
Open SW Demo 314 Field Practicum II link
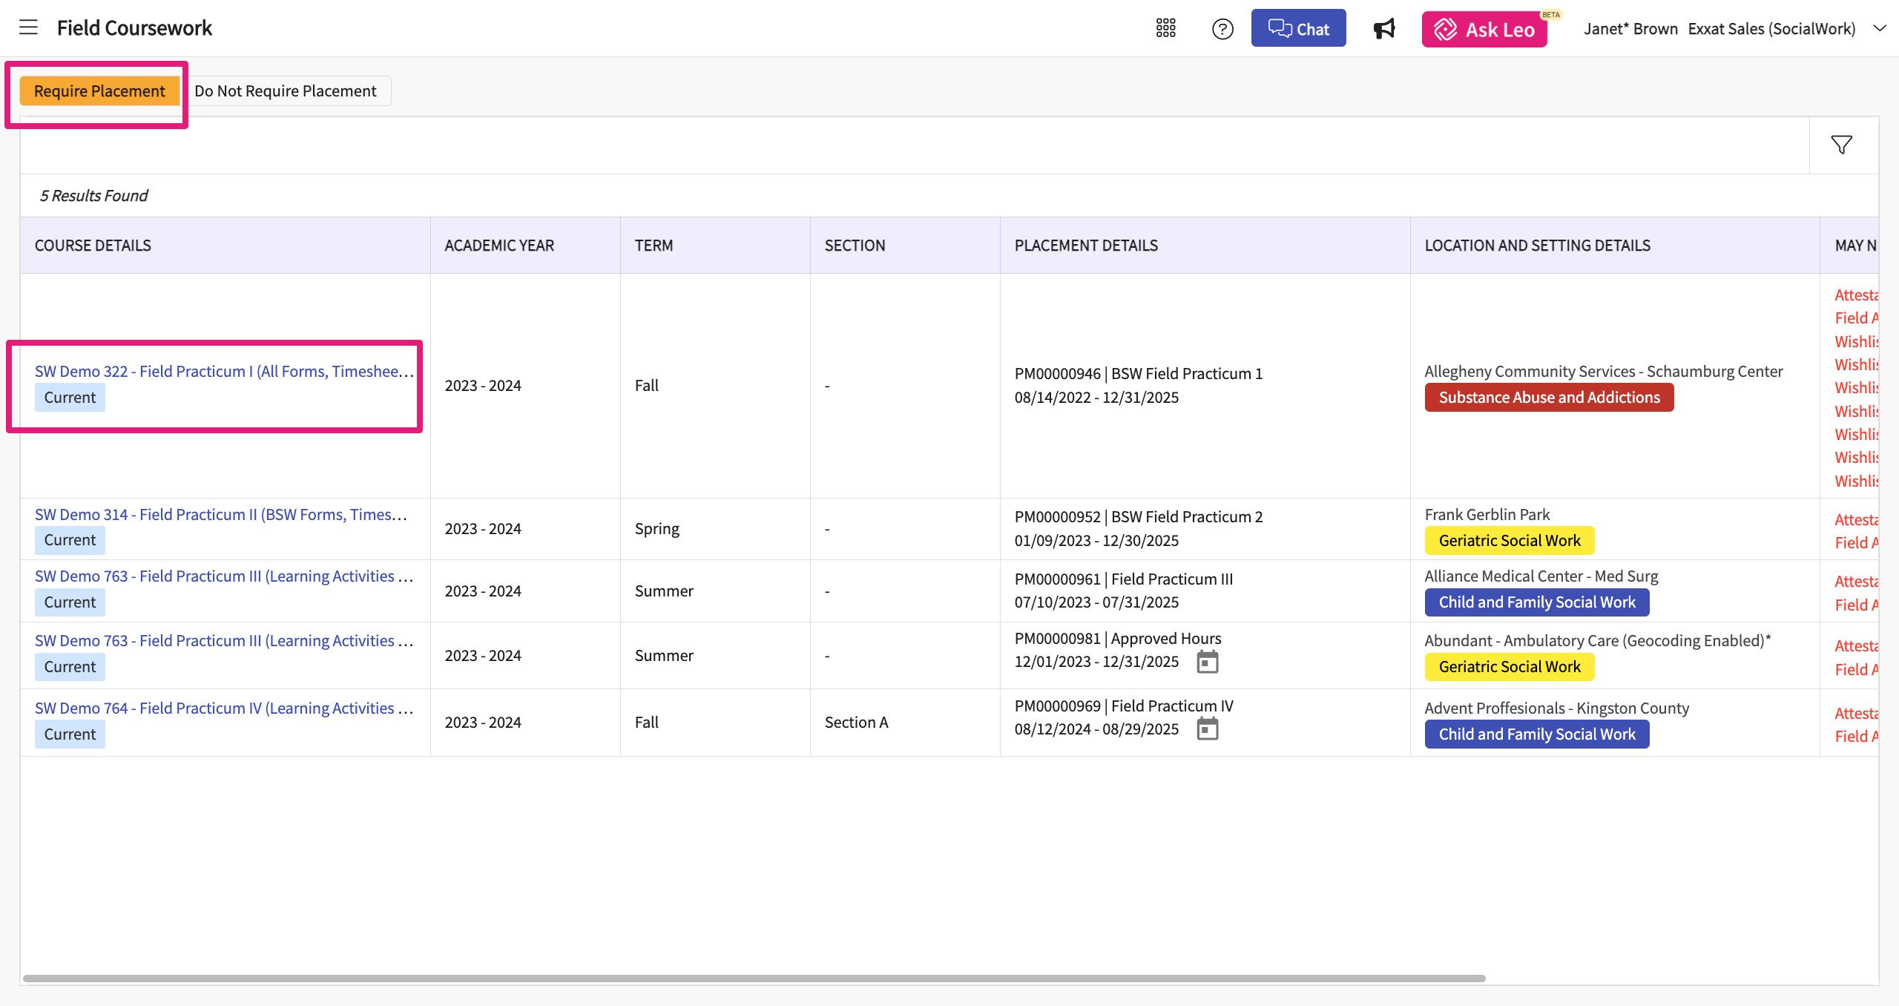click(220, 515)
